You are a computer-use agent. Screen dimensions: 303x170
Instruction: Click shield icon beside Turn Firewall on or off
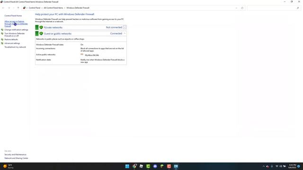(2, 34)
